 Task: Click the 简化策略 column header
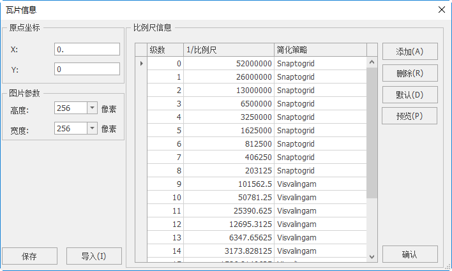320,50
